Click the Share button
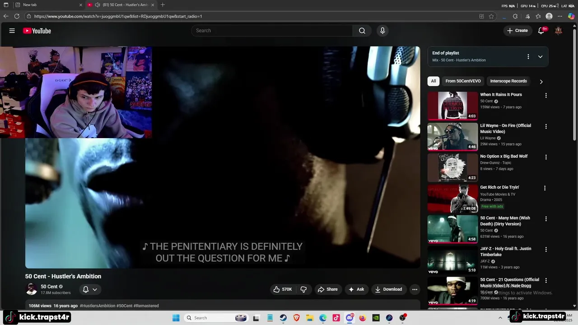Screen dimensions: 578x325 pyautogui.click(x=327, y=289)
